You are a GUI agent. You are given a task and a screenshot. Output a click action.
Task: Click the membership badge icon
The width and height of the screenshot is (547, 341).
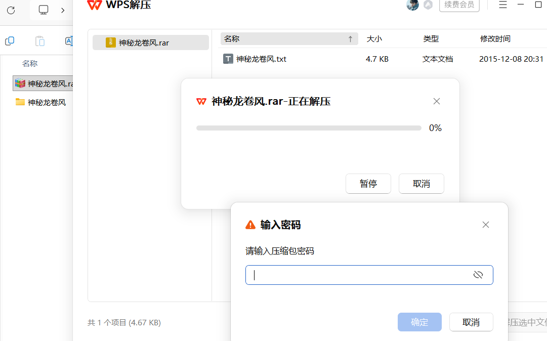point(428,5)
